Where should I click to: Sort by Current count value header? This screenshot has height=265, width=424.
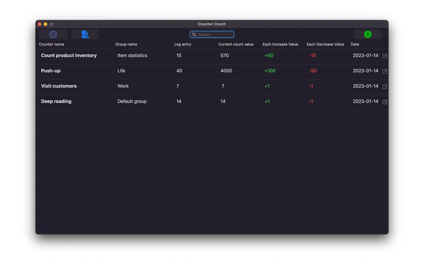[x=236, y=44]
